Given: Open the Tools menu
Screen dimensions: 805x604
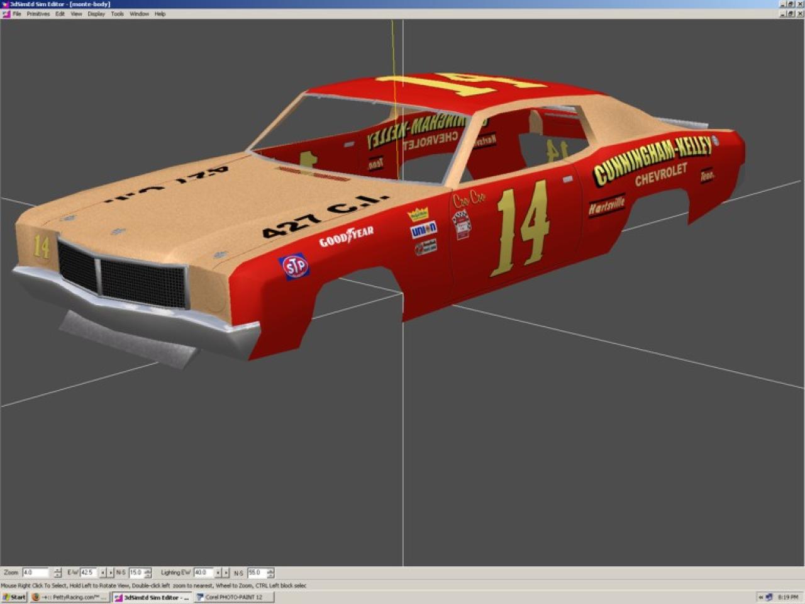Looking at the screenshot, I should 117,14.
